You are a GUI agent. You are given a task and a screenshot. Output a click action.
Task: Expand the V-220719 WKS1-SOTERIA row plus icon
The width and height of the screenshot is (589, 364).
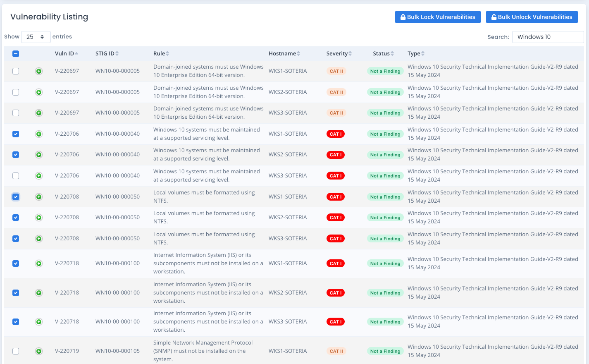coord(39,351)
